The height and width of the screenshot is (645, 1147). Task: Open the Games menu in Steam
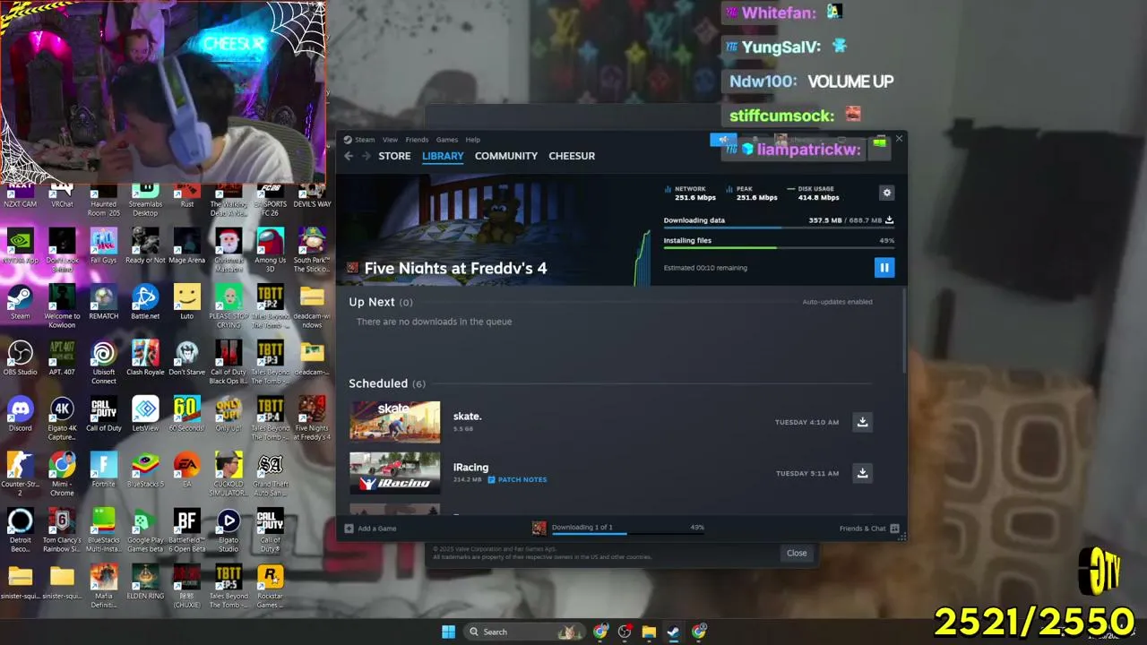(x=446, y=140)
